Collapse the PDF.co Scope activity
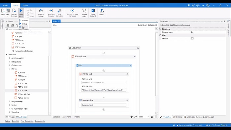The image size is (231, 130). click(135, 57)
